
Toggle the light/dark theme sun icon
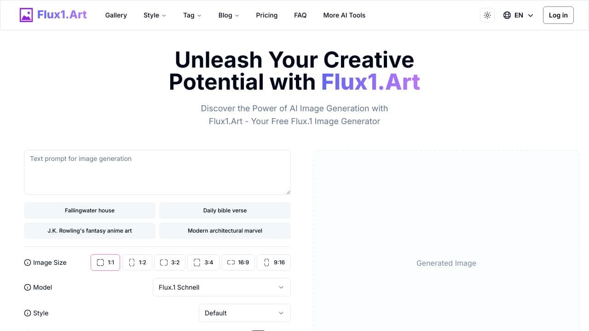[x=487, y=15]
